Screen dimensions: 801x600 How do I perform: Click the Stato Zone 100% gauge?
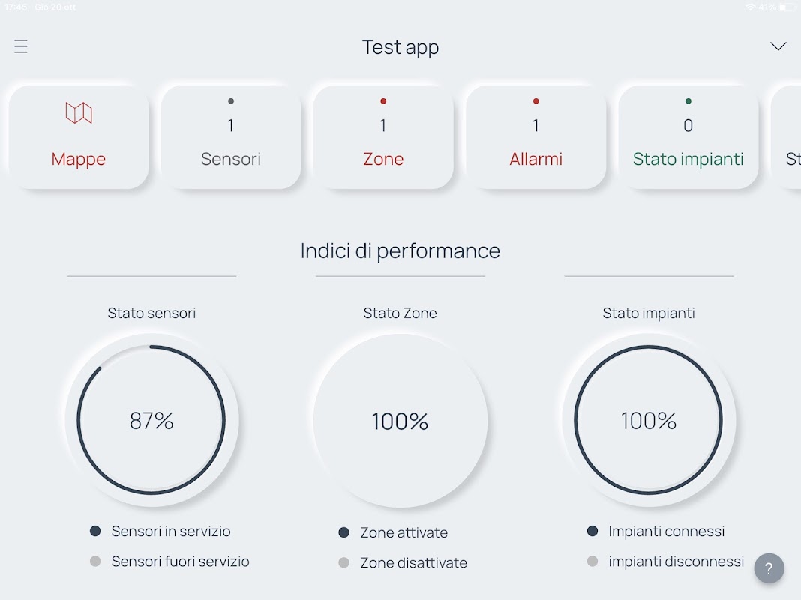tap(400, 420)
